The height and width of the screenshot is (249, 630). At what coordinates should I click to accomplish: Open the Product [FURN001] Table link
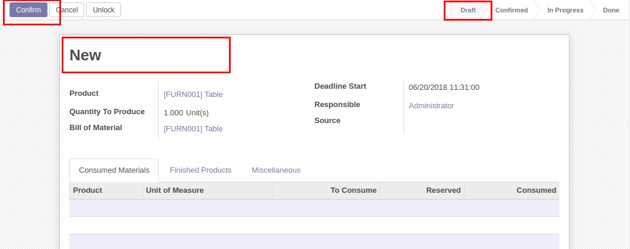[193, 94]
